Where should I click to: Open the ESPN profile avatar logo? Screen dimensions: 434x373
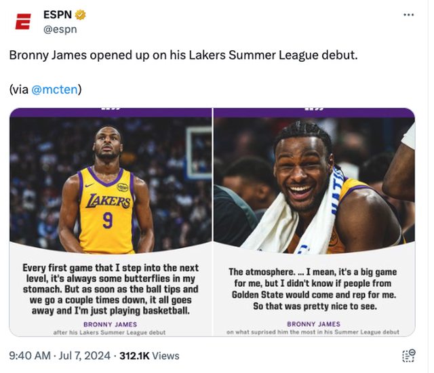click(23, 22)
